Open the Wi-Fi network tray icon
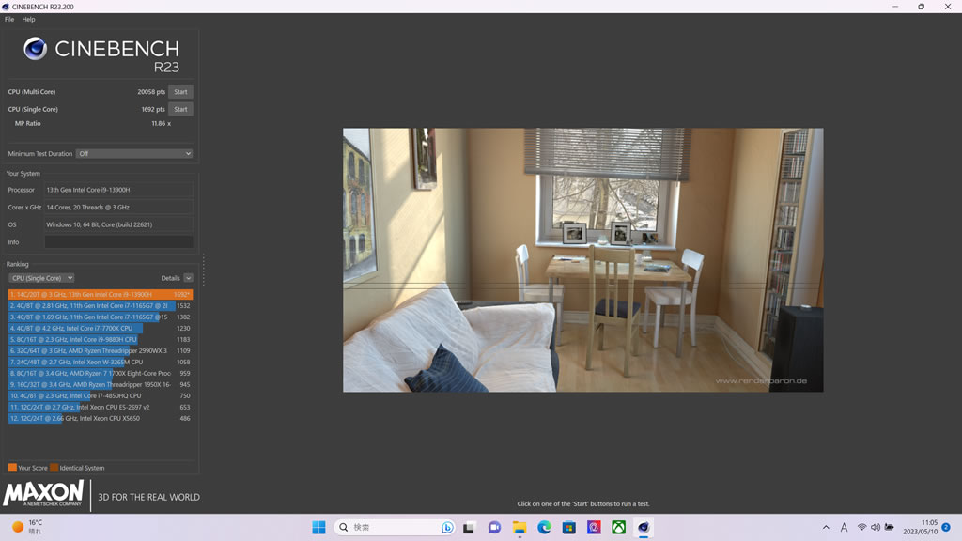Viewport: 962px width, 541px height. click(x=862, y=528)
